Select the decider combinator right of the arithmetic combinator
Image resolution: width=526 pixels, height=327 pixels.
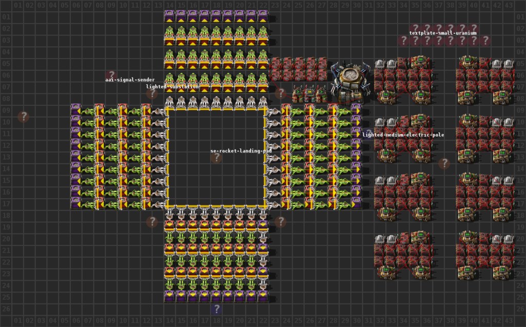point(322,93)
